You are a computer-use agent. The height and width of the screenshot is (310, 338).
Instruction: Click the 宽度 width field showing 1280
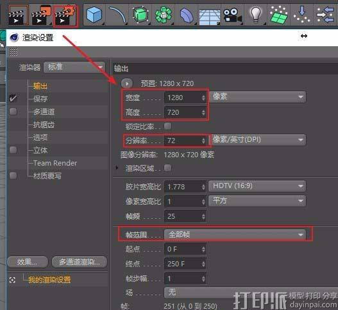click(185, 98)
